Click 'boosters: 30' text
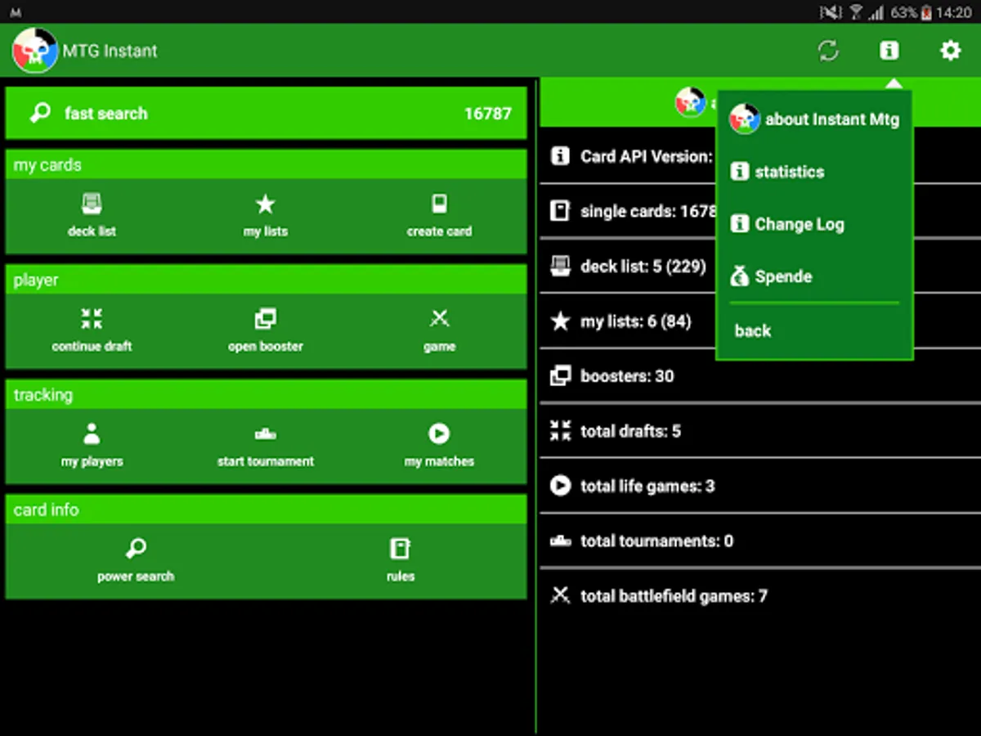Viewport: 981px width, 736px height. point(627,376)
